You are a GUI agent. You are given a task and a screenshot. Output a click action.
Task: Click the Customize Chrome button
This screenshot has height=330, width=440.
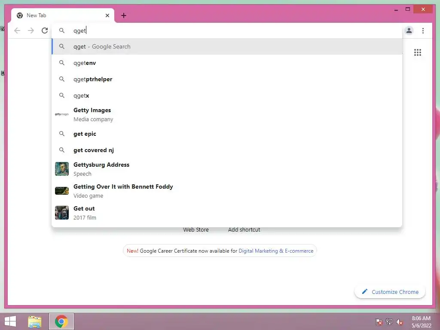click(x=390, y=292)
